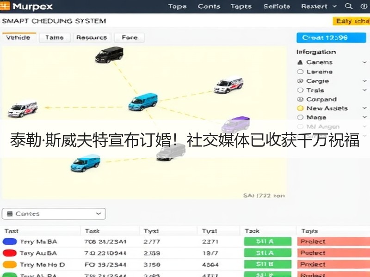Open the Reatert dropdown in top navigation
Viewport: 370px width, 277px height.
(319, 6)
